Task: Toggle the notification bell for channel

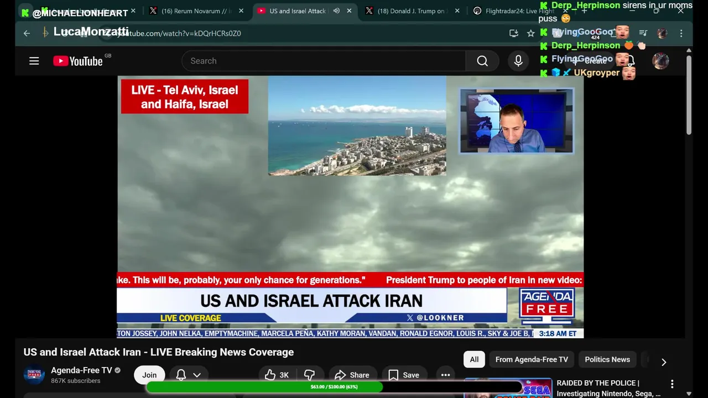Action: (x=181, y=375)
